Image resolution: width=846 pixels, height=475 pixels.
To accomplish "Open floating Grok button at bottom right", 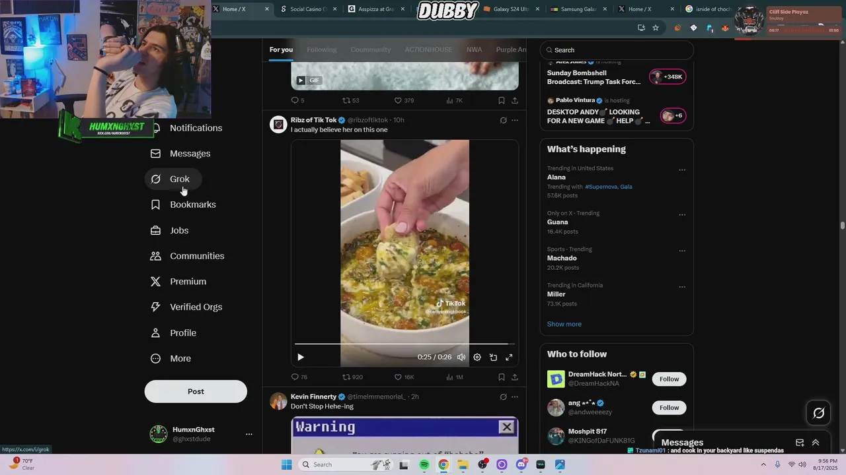I will click(x=818, y=413).
